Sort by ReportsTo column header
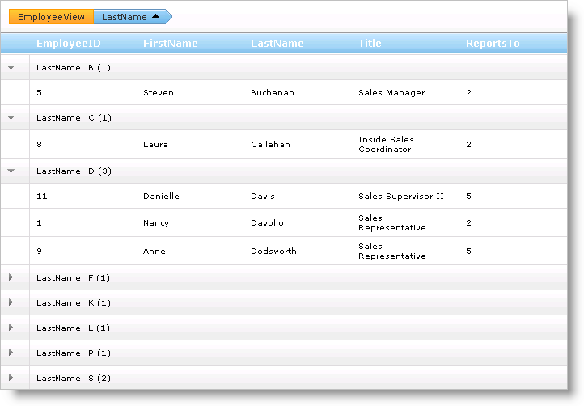The height and width of the screenshot is (406, 584). tap(493, 44)
